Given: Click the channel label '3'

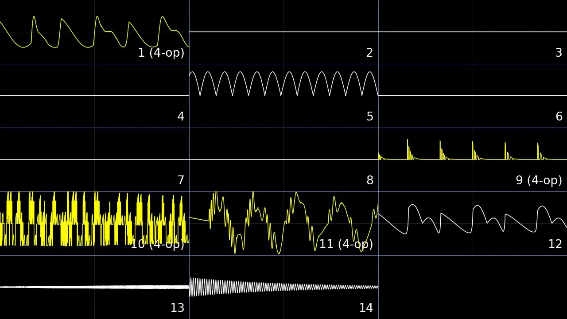Looking at the screenshot, I should (x=559, y=53).
